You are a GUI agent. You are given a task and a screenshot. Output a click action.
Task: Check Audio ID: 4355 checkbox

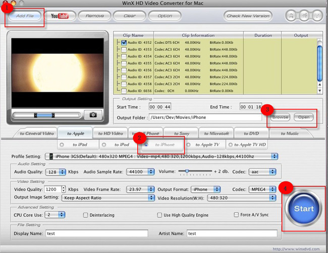pyautogui.click(x=124, y=64)
